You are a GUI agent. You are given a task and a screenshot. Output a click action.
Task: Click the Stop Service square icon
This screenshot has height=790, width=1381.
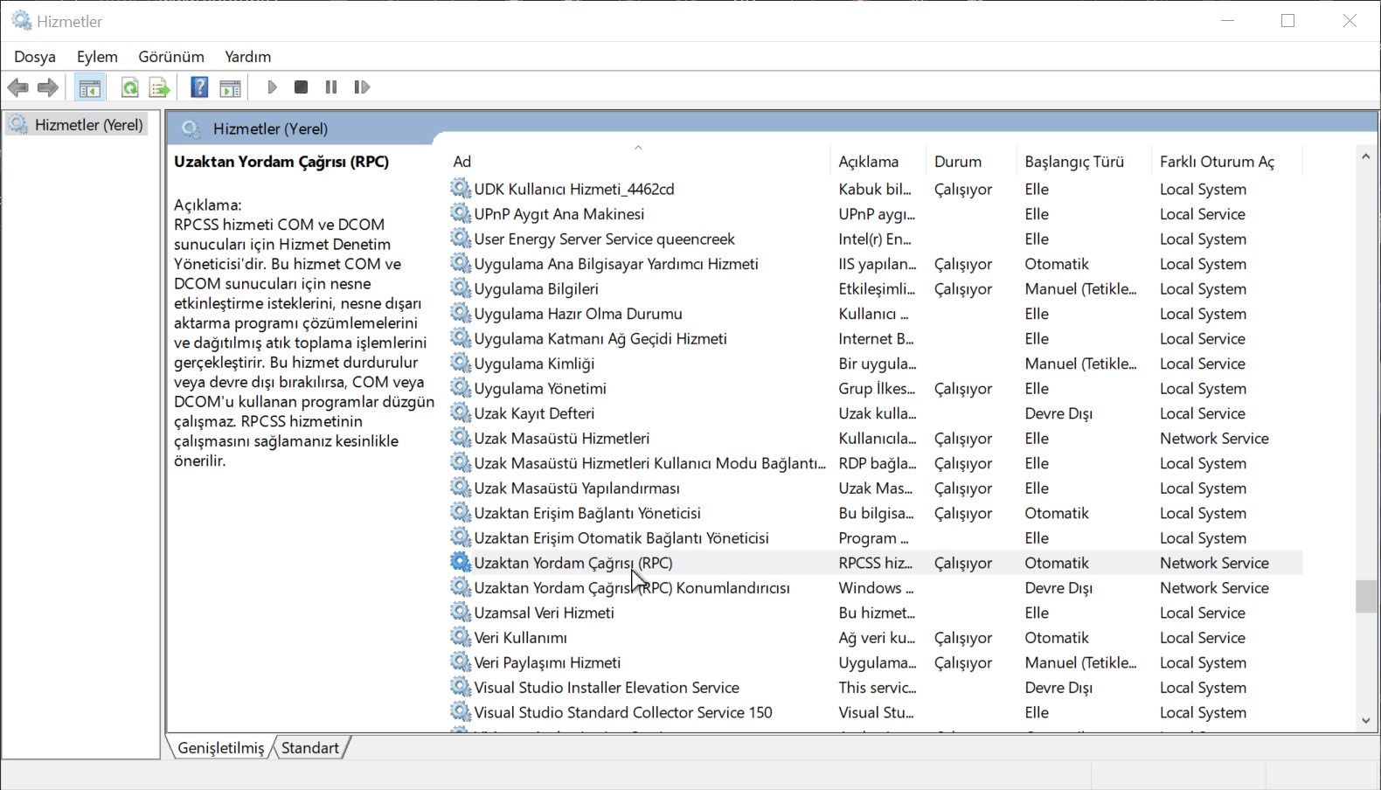pos(301,87)
